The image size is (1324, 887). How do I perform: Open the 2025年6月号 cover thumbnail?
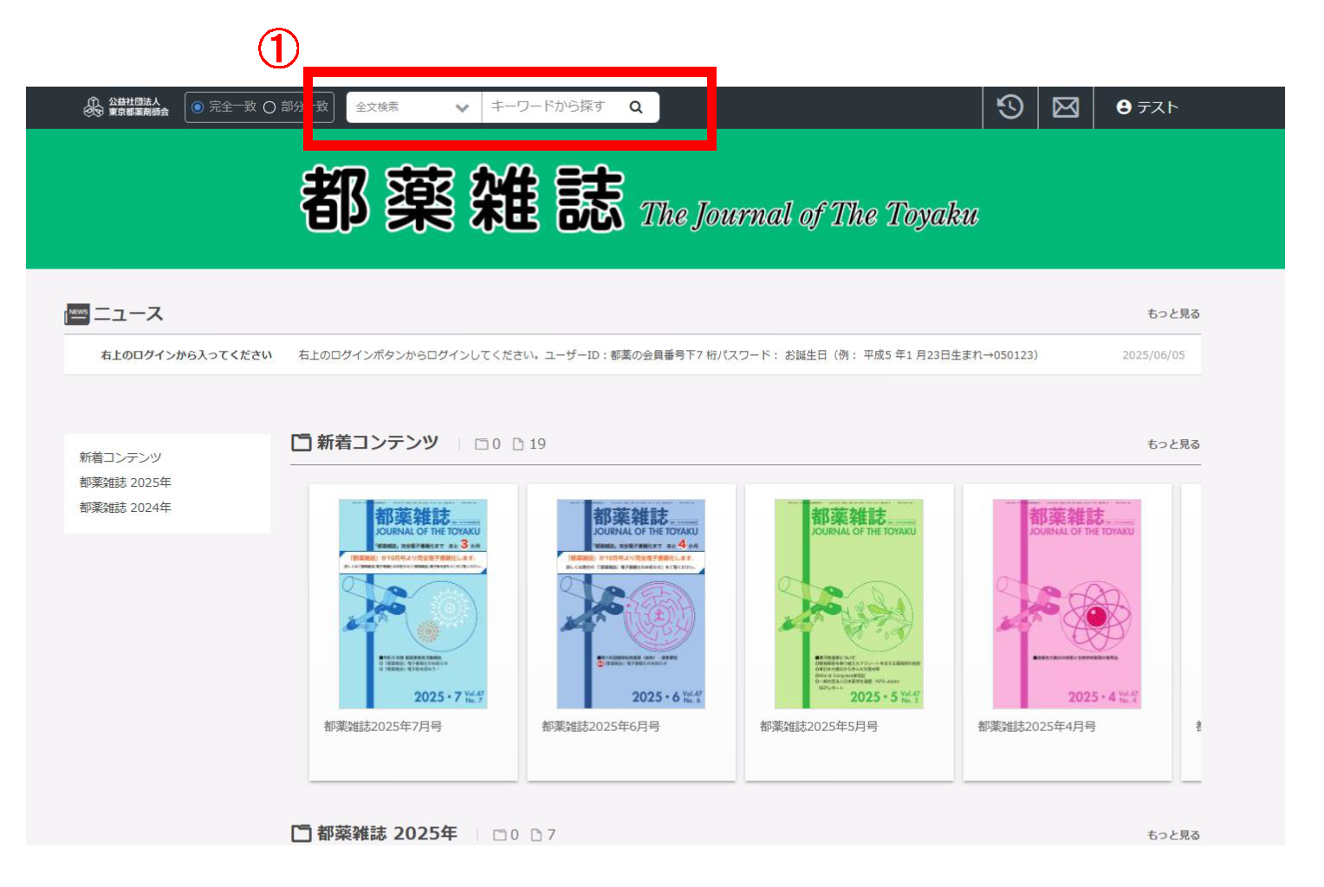(x=631, y=604)
